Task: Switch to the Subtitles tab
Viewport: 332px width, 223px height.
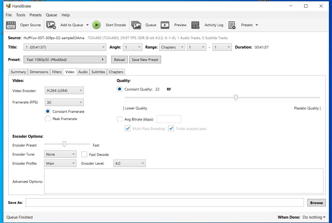Action: point(98,72)
